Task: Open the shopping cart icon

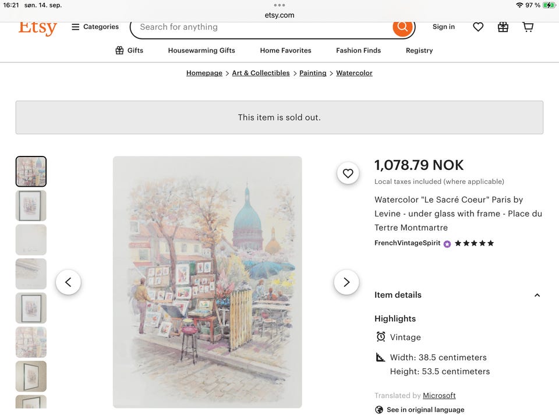Action: click(x=528, y=26)
